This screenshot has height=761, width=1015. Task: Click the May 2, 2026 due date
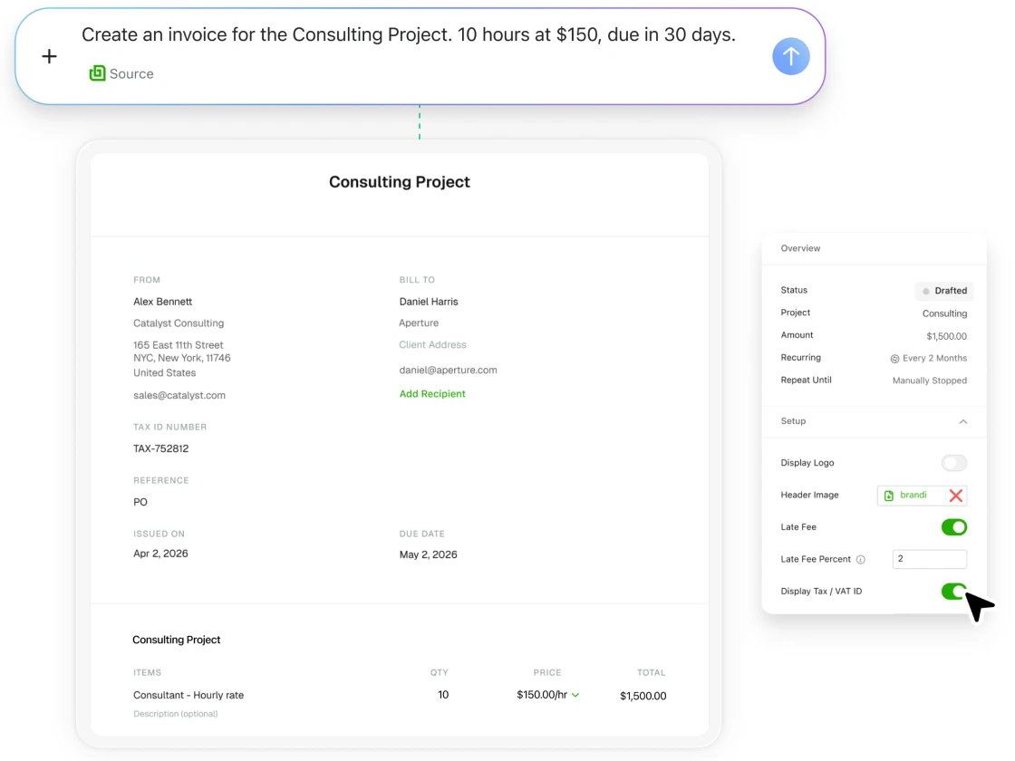click(x=428, y=554)
